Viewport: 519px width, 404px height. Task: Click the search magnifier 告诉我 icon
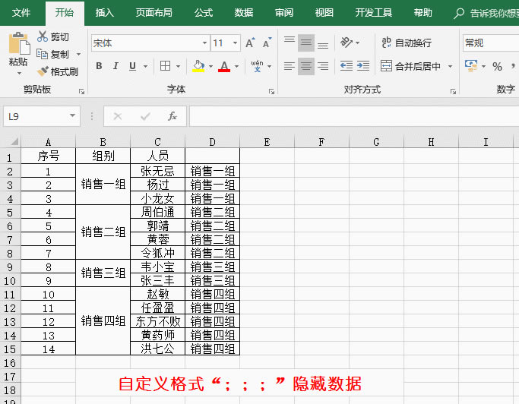[x=459, y=13]
